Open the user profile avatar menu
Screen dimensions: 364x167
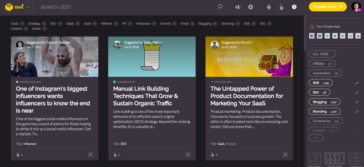356,7
